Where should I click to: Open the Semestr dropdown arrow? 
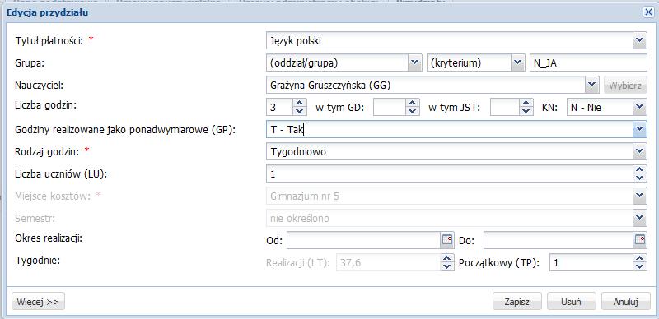(640, 218)
